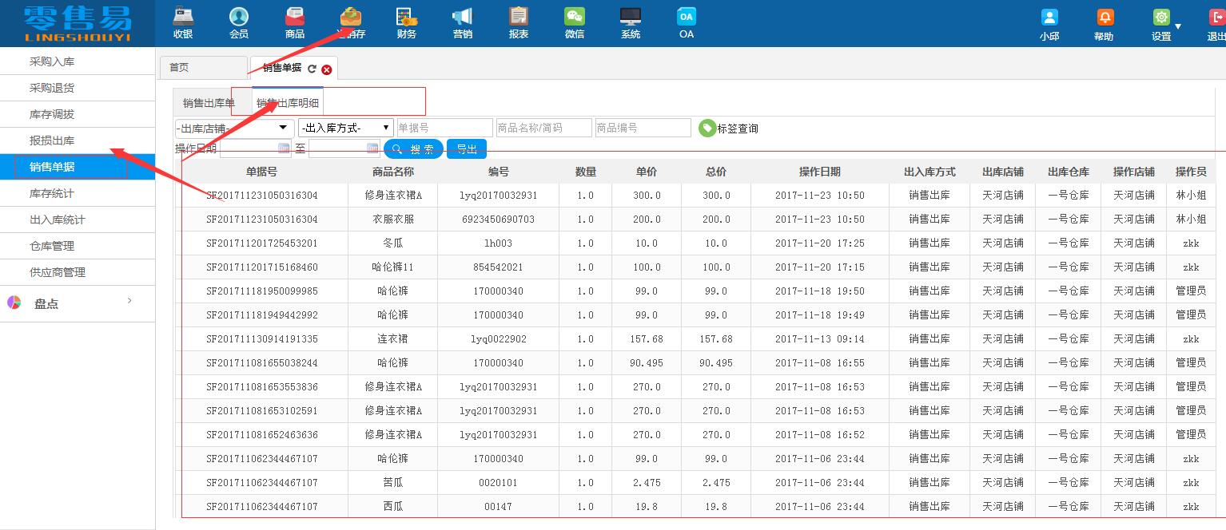Expand the 盘点 sidebar section
The height and width of the screenshot is (530, 1226).
[x=78, y=303]
